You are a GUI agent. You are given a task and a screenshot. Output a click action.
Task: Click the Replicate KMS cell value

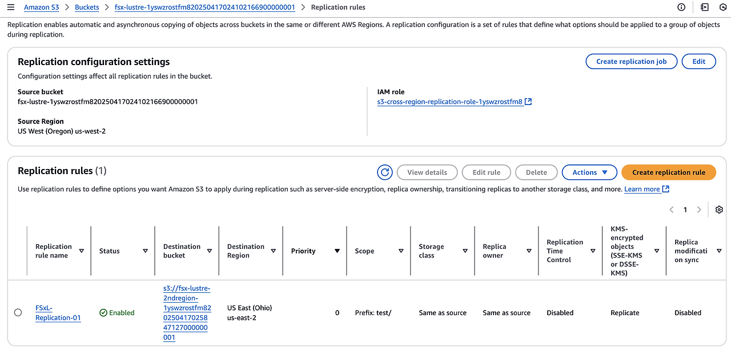(x=625, y=313)
